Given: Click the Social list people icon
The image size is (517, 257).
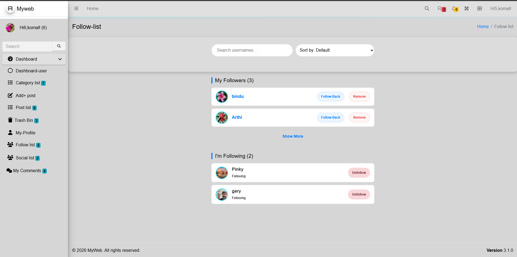Looking at the screenshot, I should [10, 157].
